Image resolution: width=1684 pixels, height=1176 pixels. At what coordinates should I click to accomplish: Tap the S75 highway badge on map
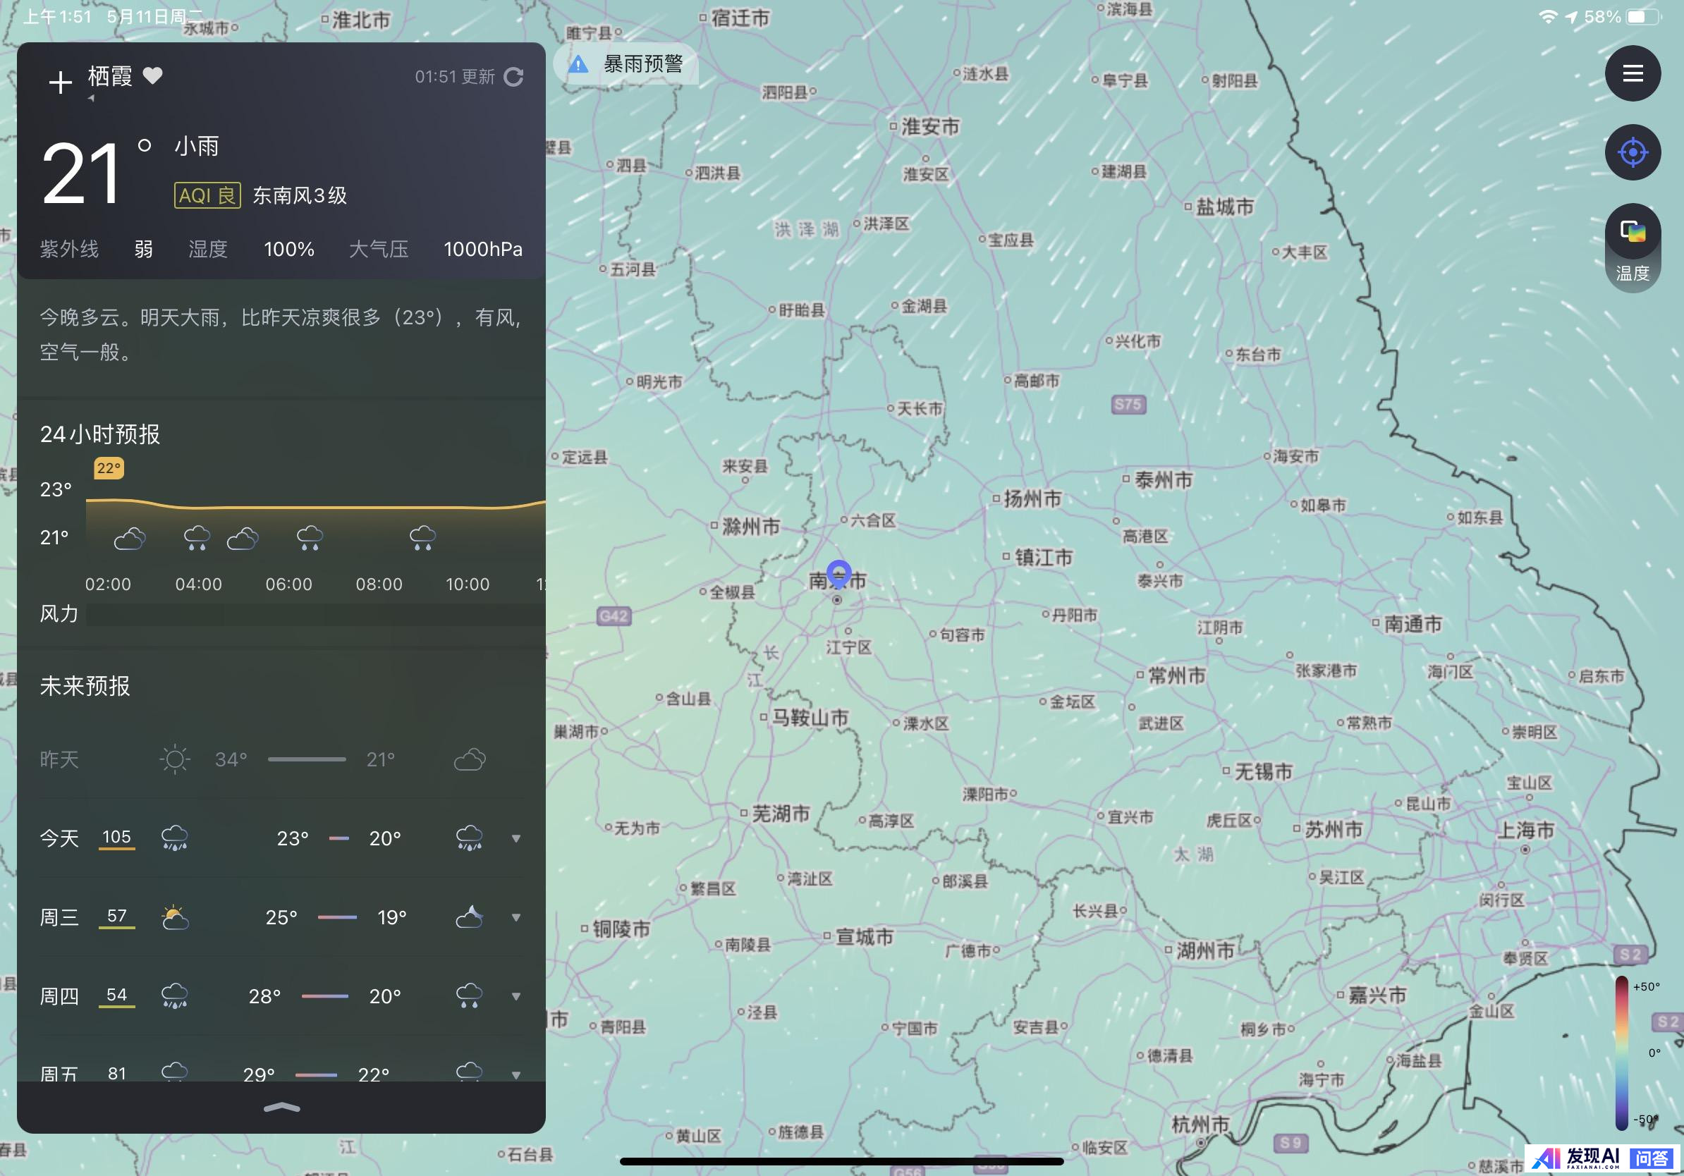[1128, 404]
